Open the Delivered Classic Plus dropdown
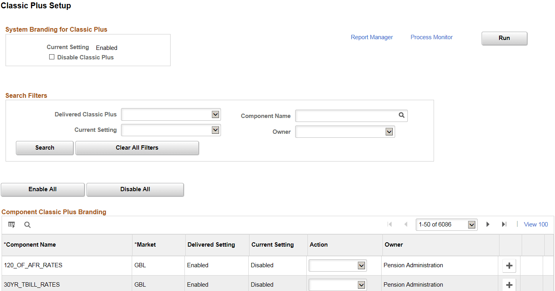Viewport: 555px width, 291px height. [x=216, y=114]
